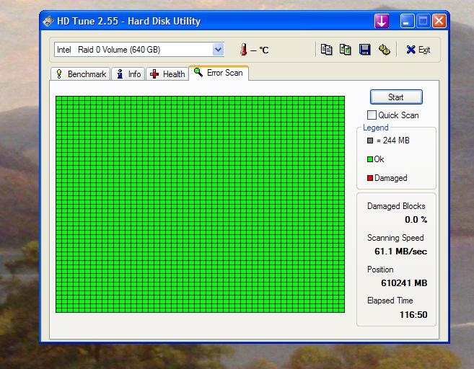Click the light bulb icon on the Benchmark tab

click(59, 74)
